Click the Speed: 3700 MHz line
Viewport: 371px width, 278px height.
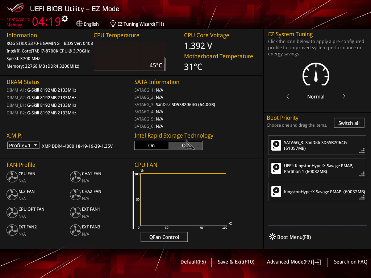coord(23,59)
